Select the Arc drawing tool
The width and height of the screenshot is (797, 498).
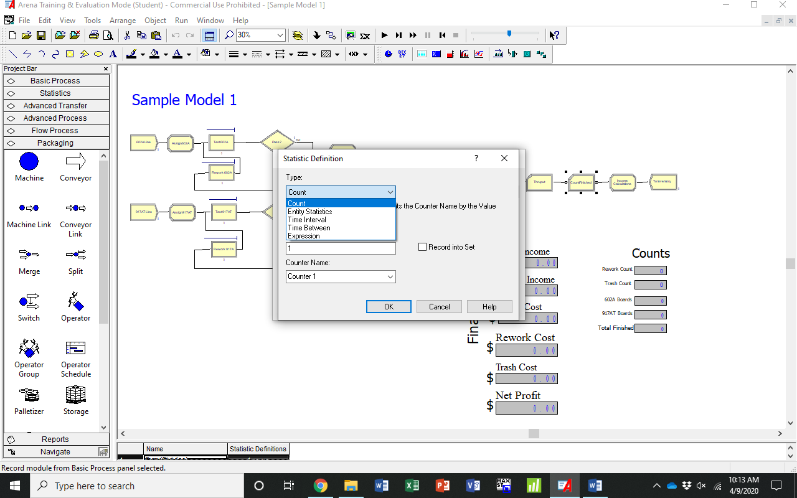tap(42, 54)
